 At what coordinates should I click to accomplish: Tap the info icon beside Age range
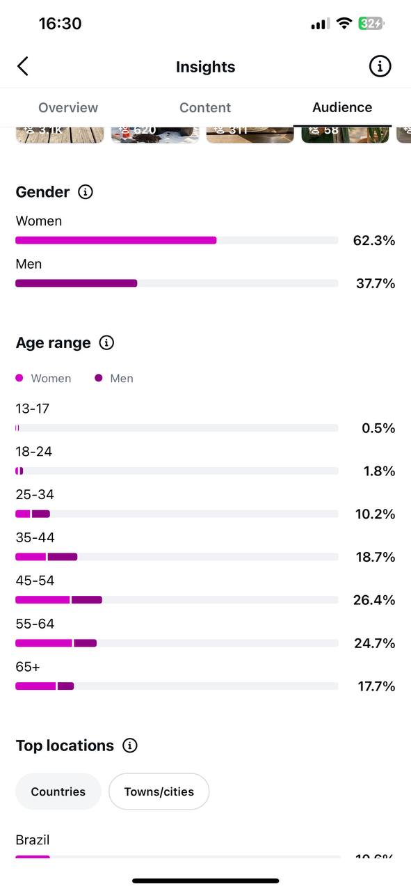[106, 343]
